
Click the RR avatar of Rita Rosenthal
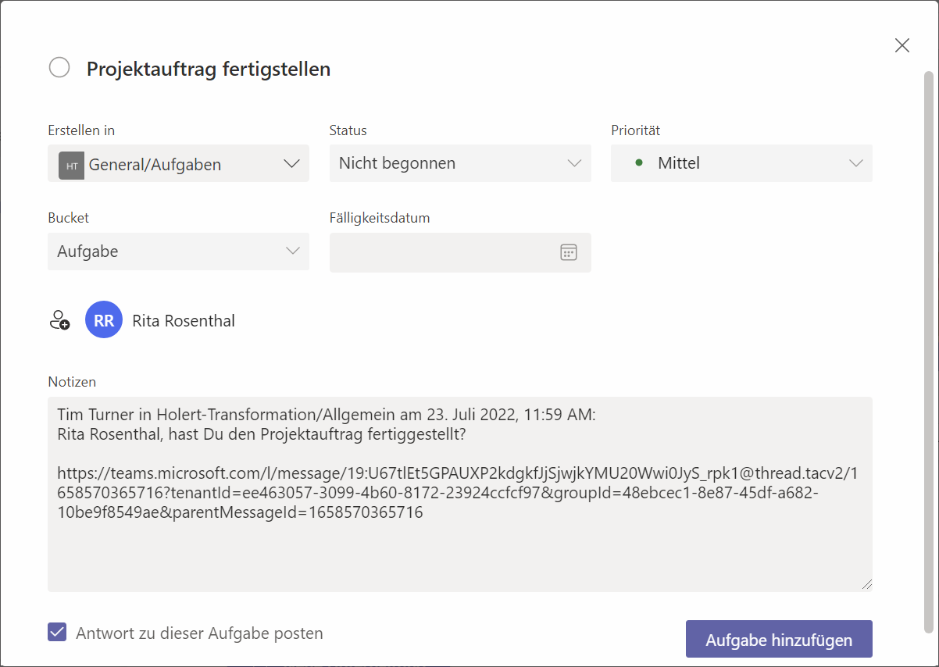point(104,320)
